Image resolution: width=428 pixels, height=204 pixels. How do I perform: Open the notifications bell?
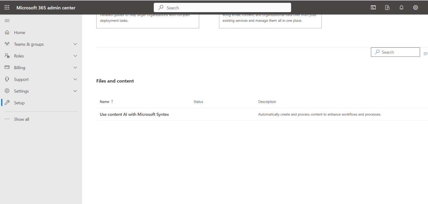point(402,8)
